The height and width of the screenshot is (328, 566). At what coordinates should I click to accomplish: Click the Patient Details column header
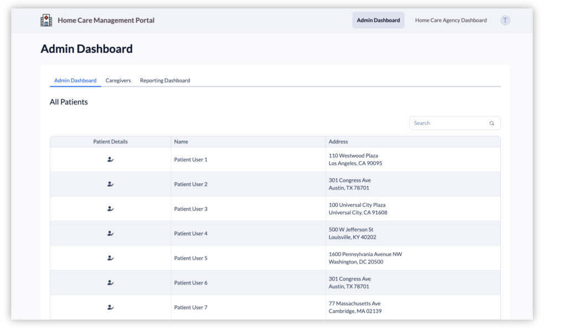[x=111, y=142]
